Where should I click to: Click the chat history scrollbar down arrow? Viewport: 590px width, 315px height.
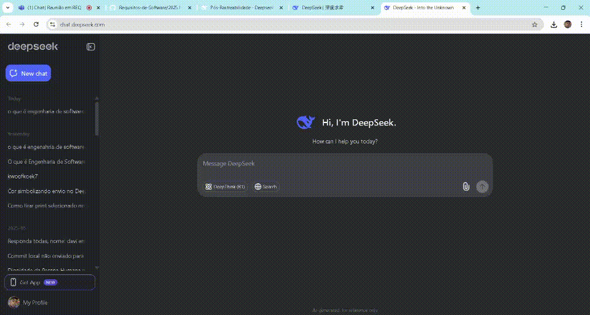(x=96, y=268)
